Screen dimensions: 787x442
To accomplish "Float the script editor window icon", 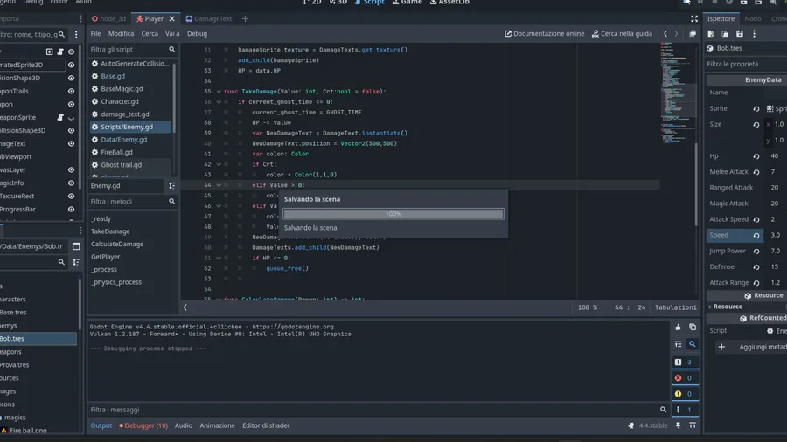I will pos(693,33).
